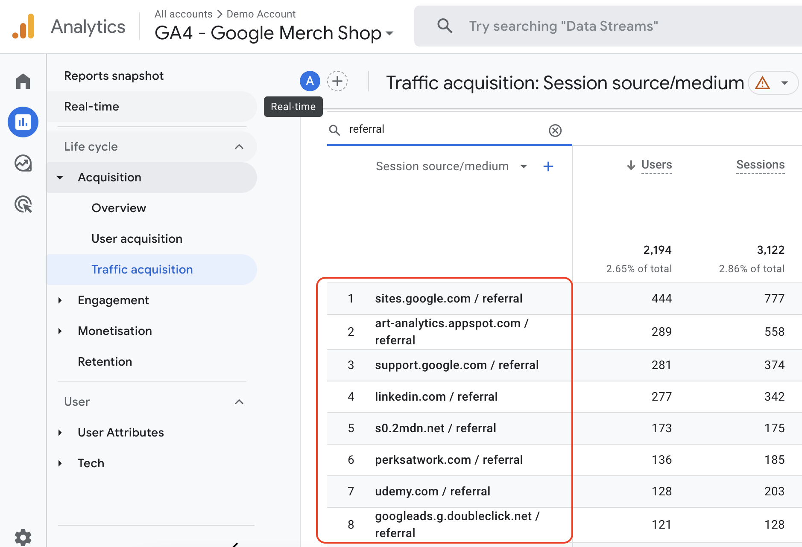Click the Users value 277 for linkedin.com
Viewport: 802px width, 547px height.
click(x=662, y=397)
